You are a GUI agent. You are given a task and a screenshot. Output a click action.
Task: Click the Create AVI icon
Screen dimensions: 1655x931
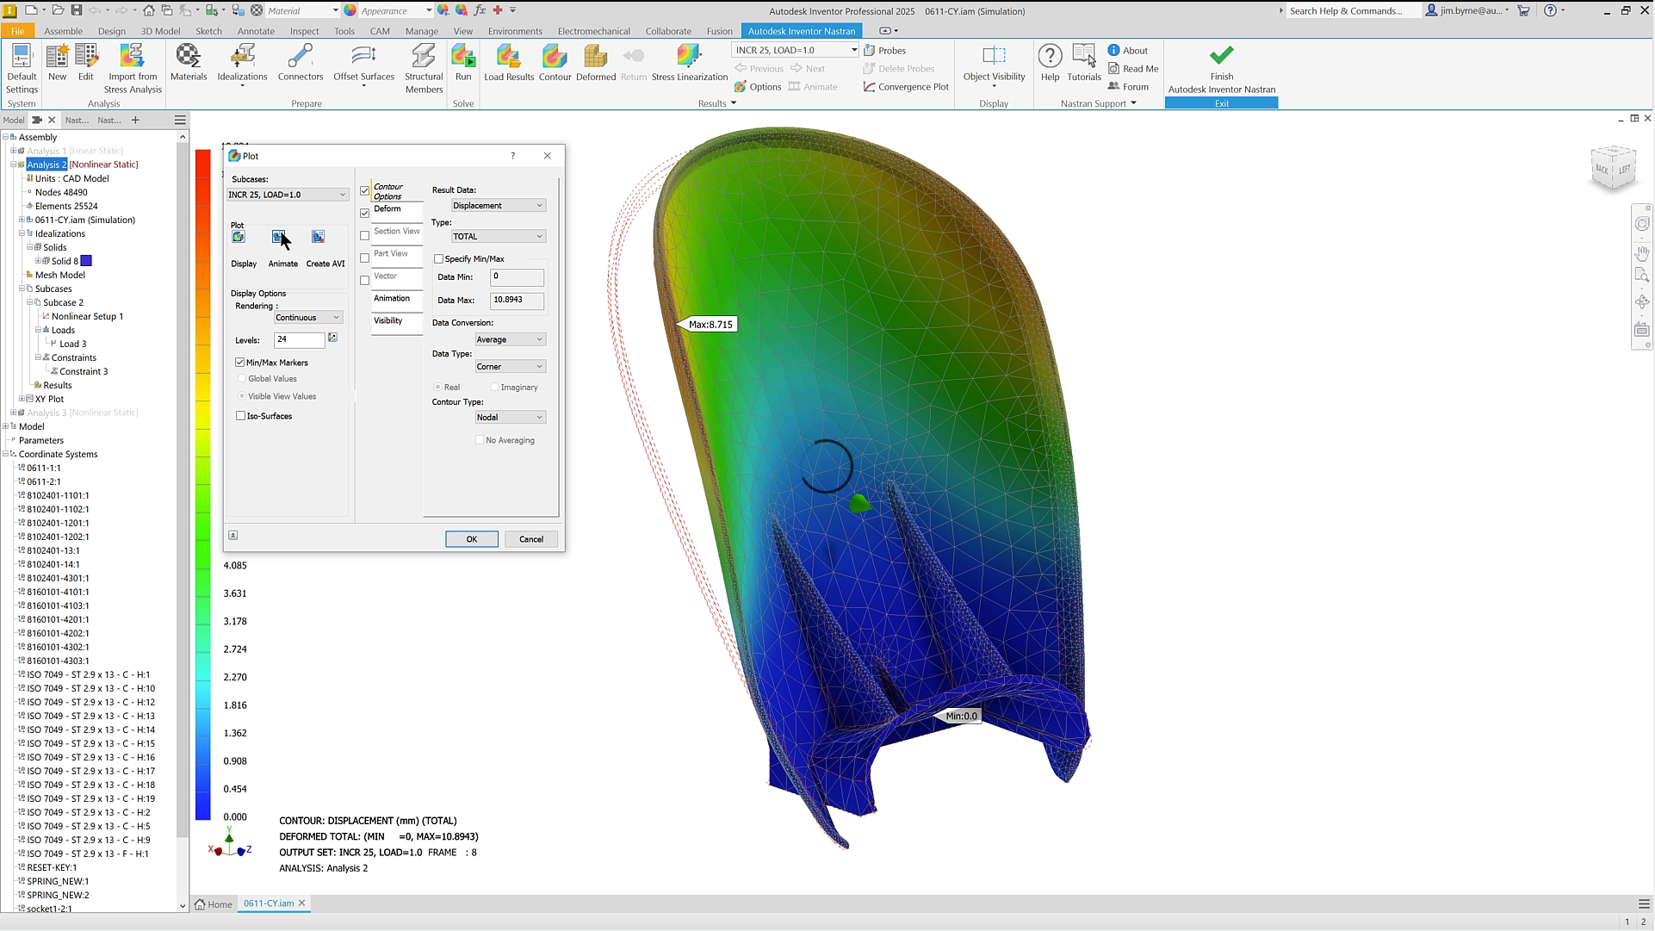tap(318, 237)
